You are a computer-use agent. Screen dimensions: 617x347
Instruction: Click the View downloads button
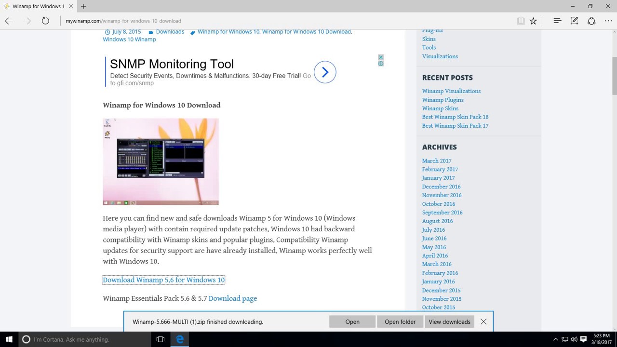click(449, 321)
